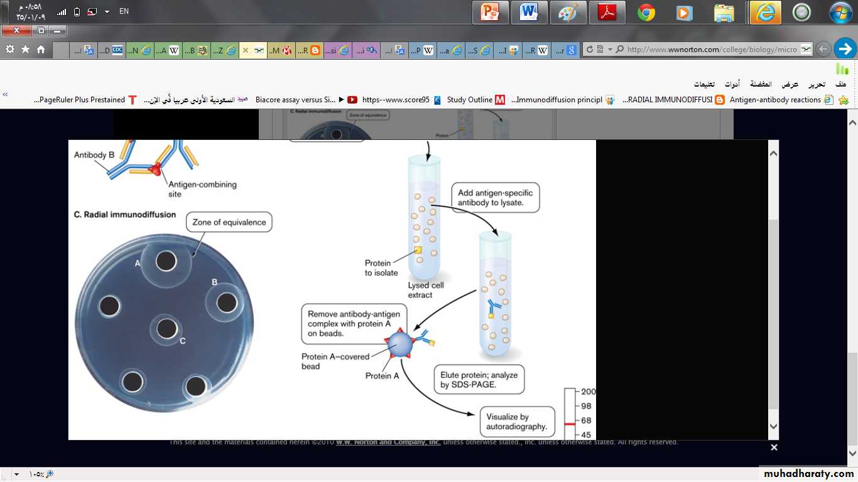This screenshot has height=482, width=858.
Task: Open the IE Tools gear icon
Action: pyautogui.click(x=9, y=49)
